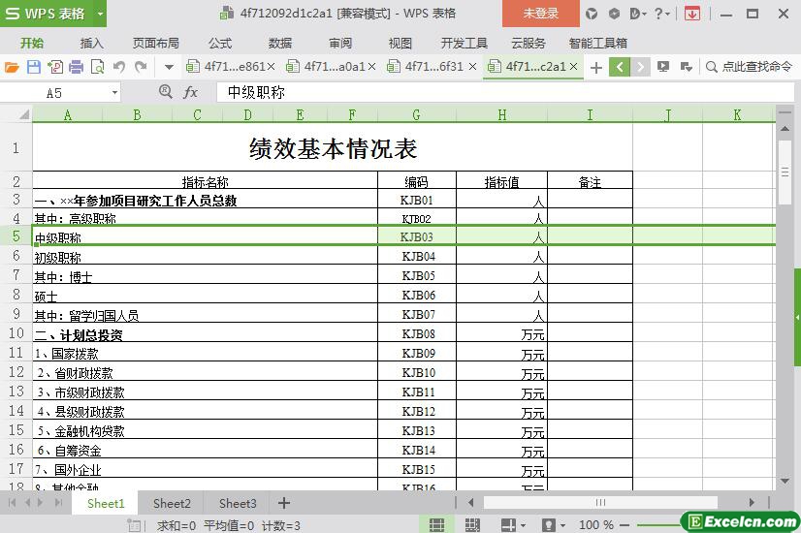This screenshot has width=801, height=533.
Task: Click the 未登录 login button
Action: 541,14
